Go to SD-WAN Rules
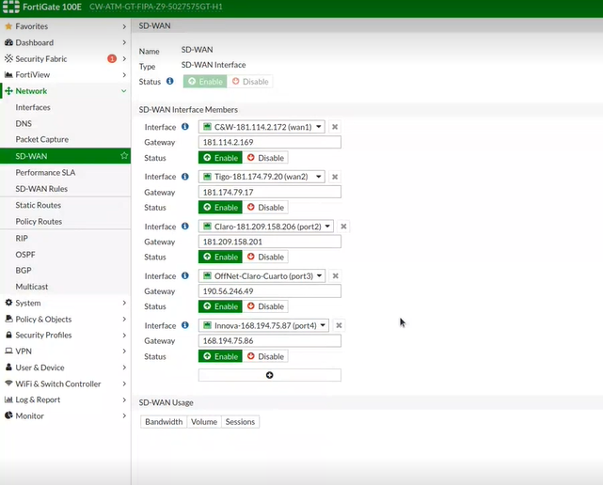Screen dimensions: 603x485 (x=41, y=189)
